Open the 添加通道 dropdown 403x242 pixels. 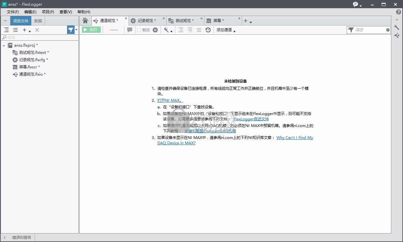click(226, 30)
